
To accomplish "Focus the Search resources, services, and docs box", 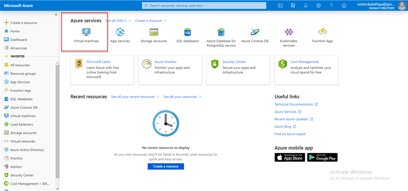I will point(204,6).
